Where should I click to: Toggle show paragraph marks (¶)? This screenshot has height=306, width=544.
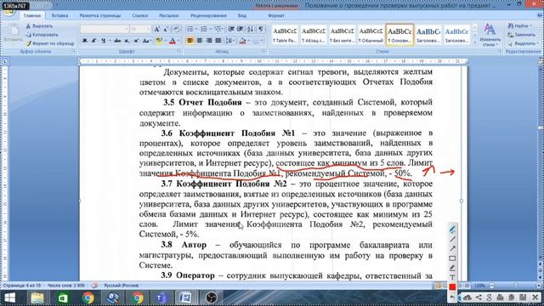pyautogui.click(x=261, y=29)
